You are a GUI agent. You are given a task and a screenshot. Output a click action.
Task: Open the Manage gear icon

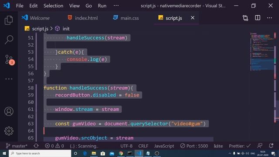[9, 131]
